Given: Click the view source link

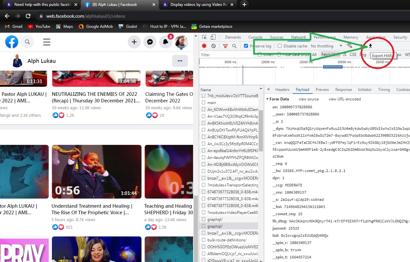Looking at the screenshot, I should 308,99.
